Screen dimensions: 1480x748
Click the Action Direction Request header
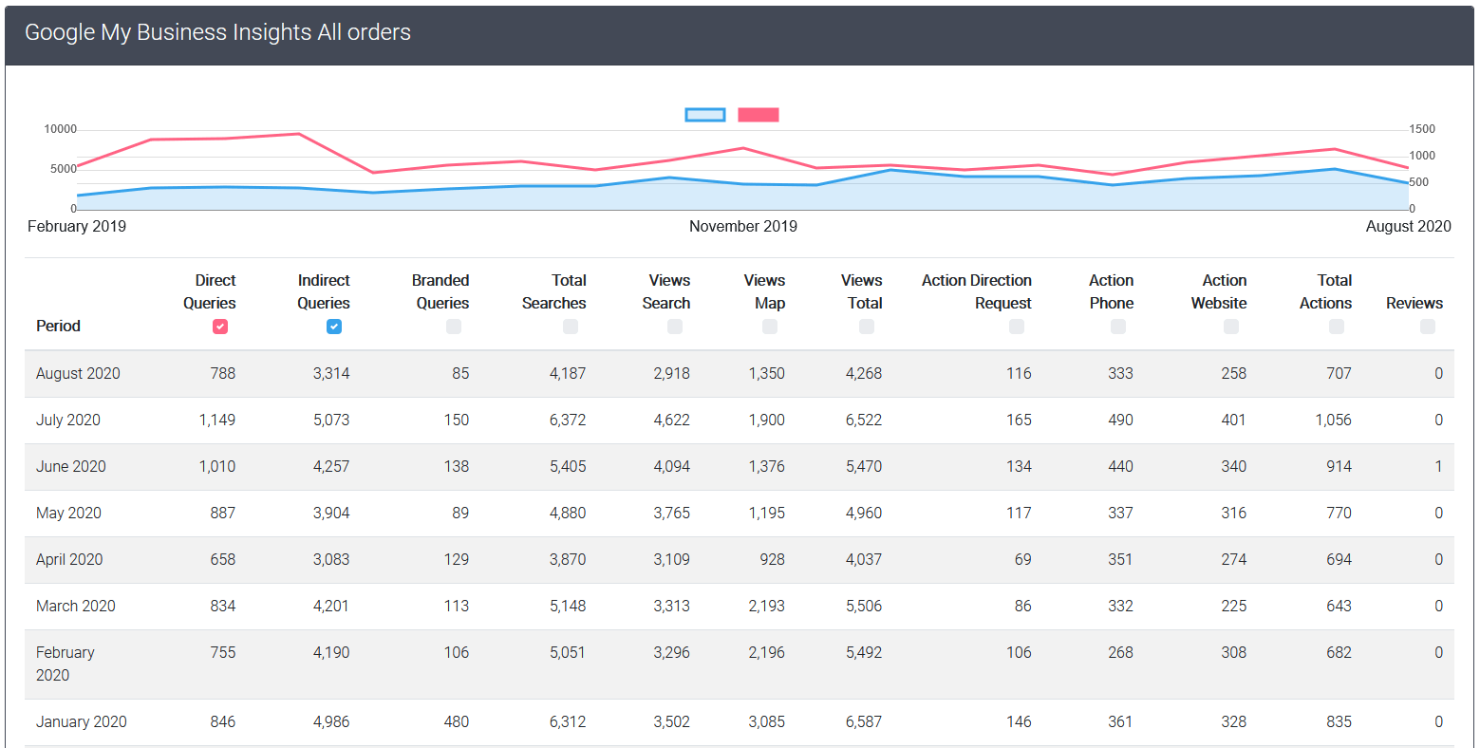pyautogui.click(x=977, y=291)
